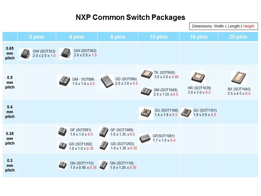Screen dimensions: 261x196
Task: Select the TK SOT650 package image
Action: coord(147,74)
